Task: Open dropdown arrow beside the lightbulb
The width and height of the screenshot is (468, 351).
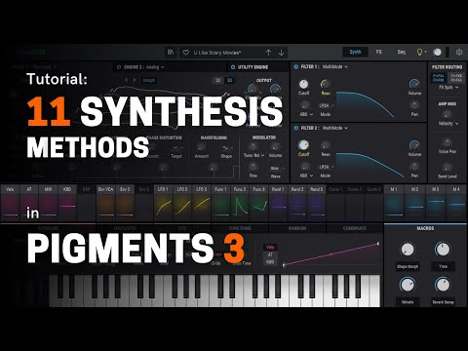Action: (425, 53)
